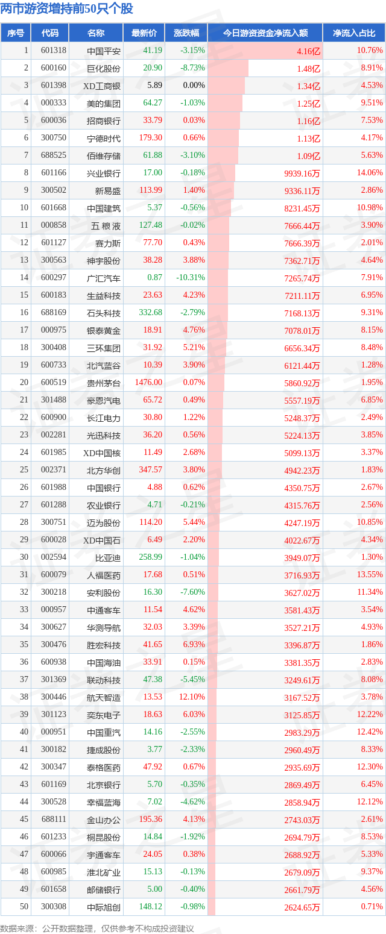Click stock name 金山办公
The image size is (386, 934).
pyautogui.click(x=104, y=820)
